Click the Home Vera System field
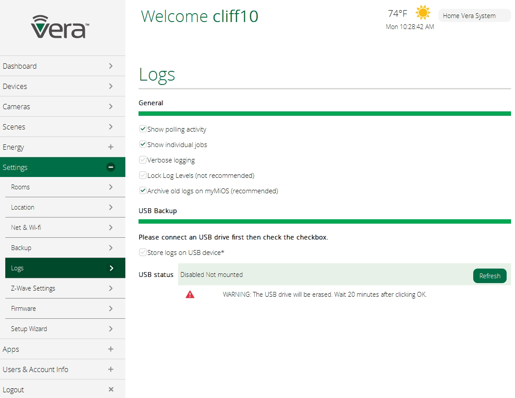Image resolution: width=515 pixels, height=398 pixels. 475,15
